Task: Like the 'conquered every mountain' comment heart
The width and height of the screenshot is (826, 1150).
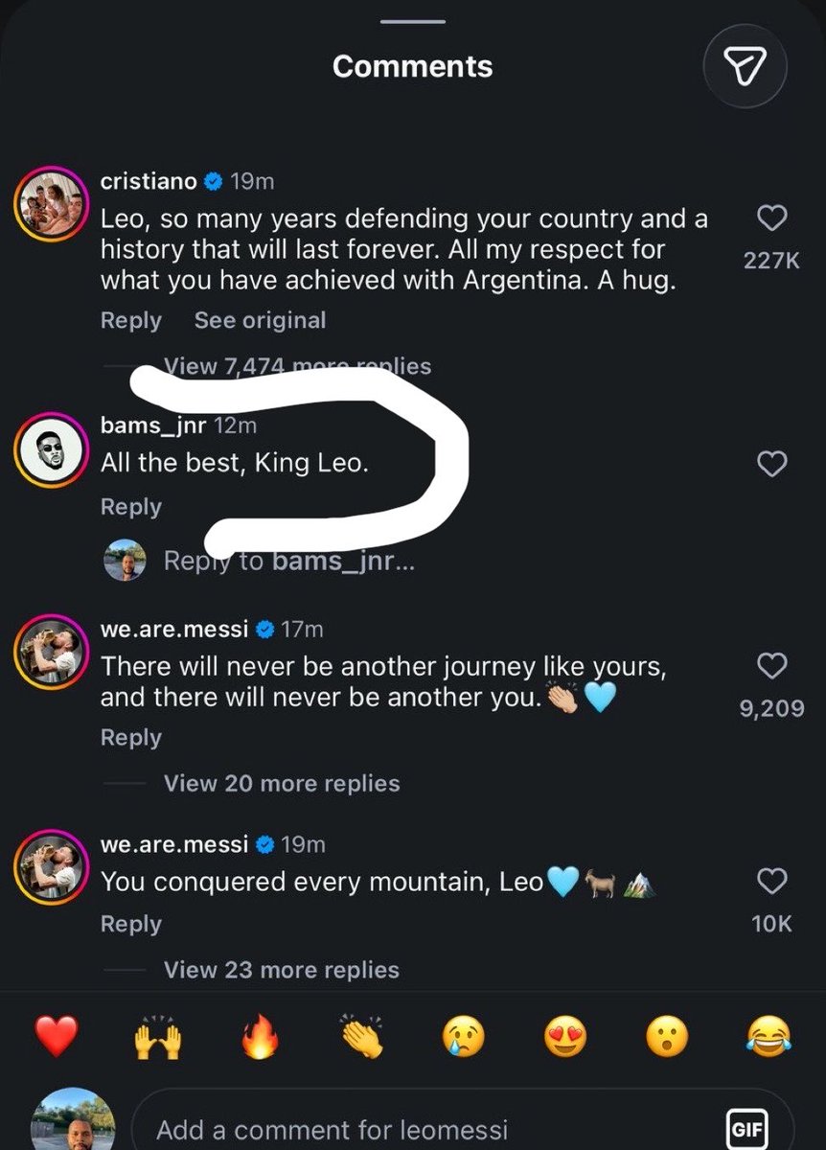Action: tap(772, 881)
